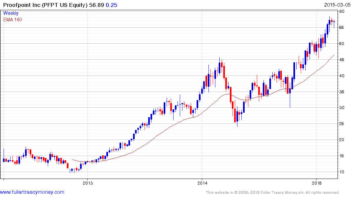The width and height of the screenshot is (354, 197).
Task: Click the 55 price axis label
Action: coord(342,28)
